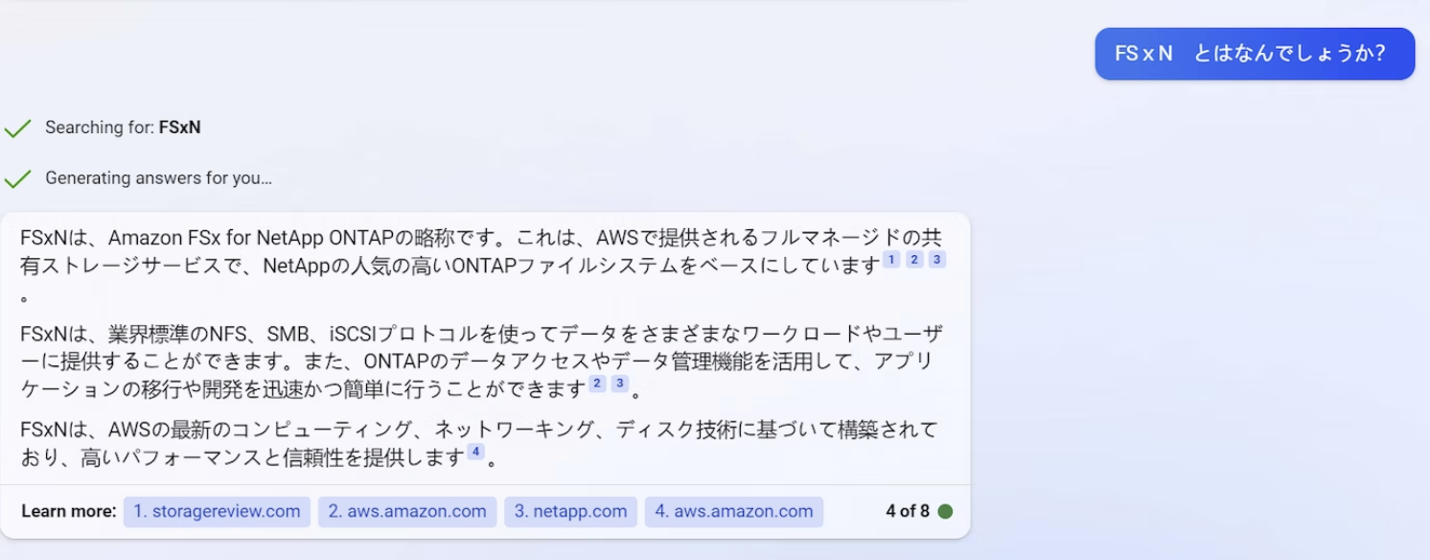The image size is (1430, 560).
Task: Open citation 2 superscript in the first paragraph
Action: pyautogui.click(x=913, y=259)
